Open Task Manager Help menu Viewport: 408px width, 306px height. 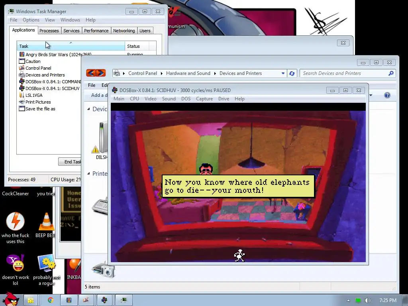point(90,20)
